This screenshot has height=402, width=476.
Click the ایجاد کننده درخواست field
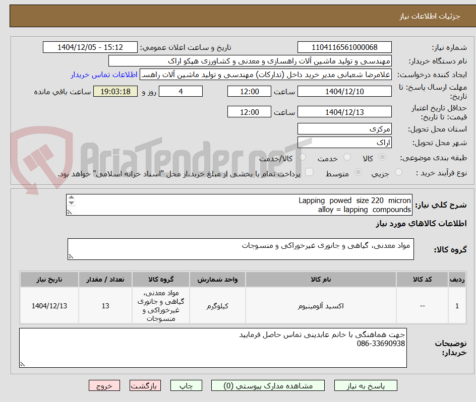tap(266, 75)
